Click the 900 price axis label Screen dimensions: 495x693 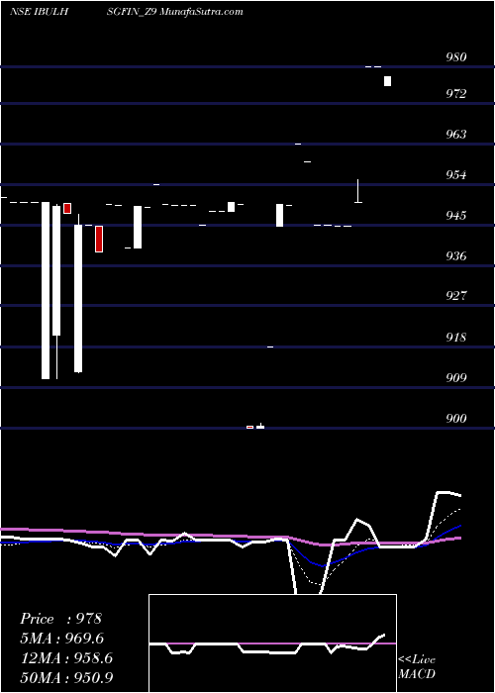(x=456, y=418)
